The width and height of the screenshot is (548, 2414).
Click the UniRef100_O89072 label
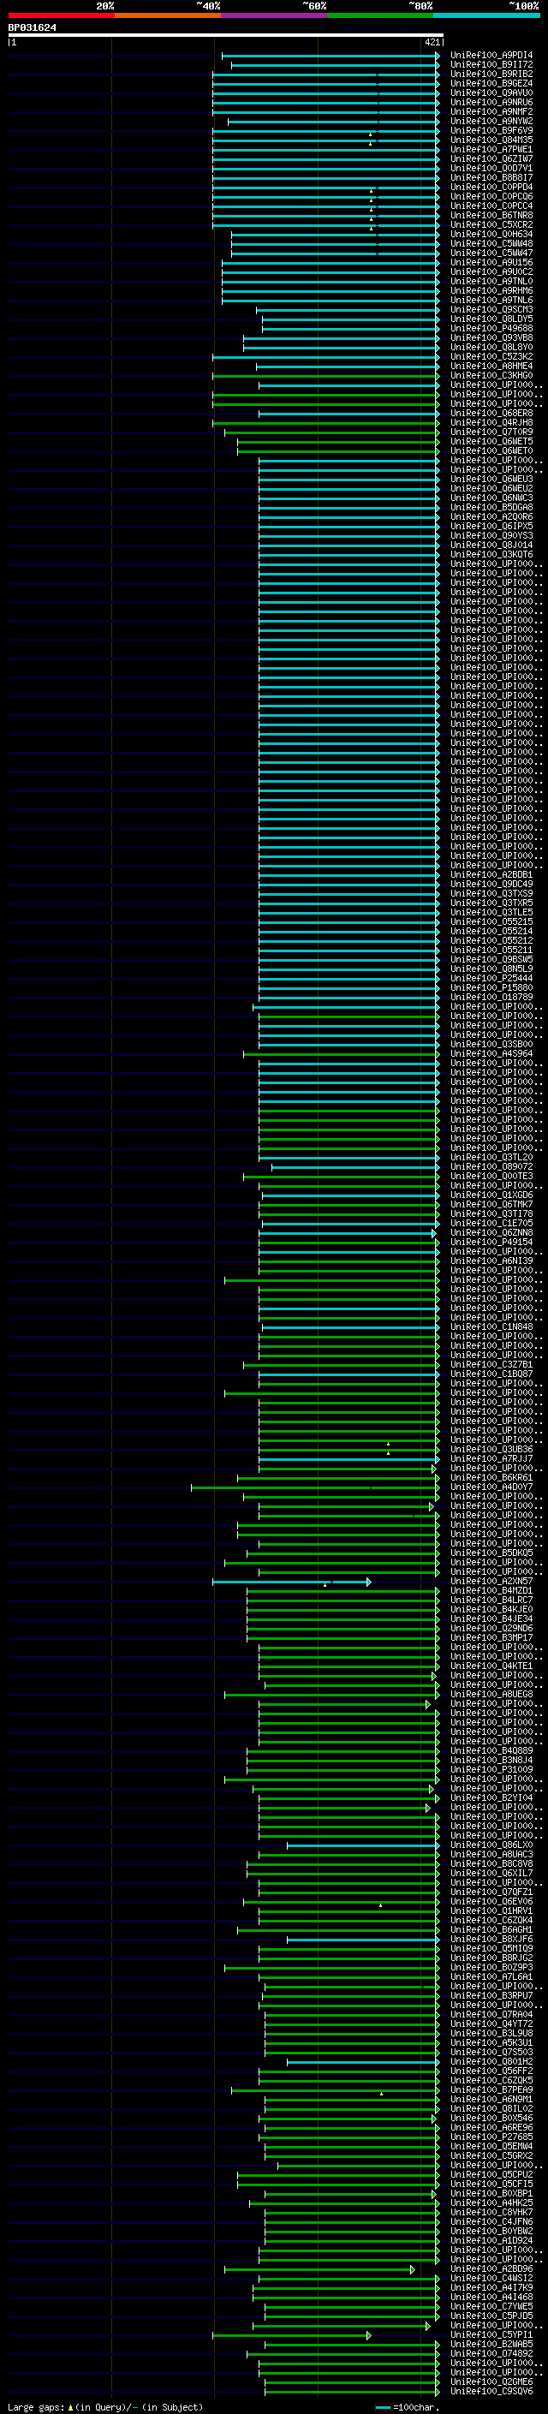coord(491,1166)
